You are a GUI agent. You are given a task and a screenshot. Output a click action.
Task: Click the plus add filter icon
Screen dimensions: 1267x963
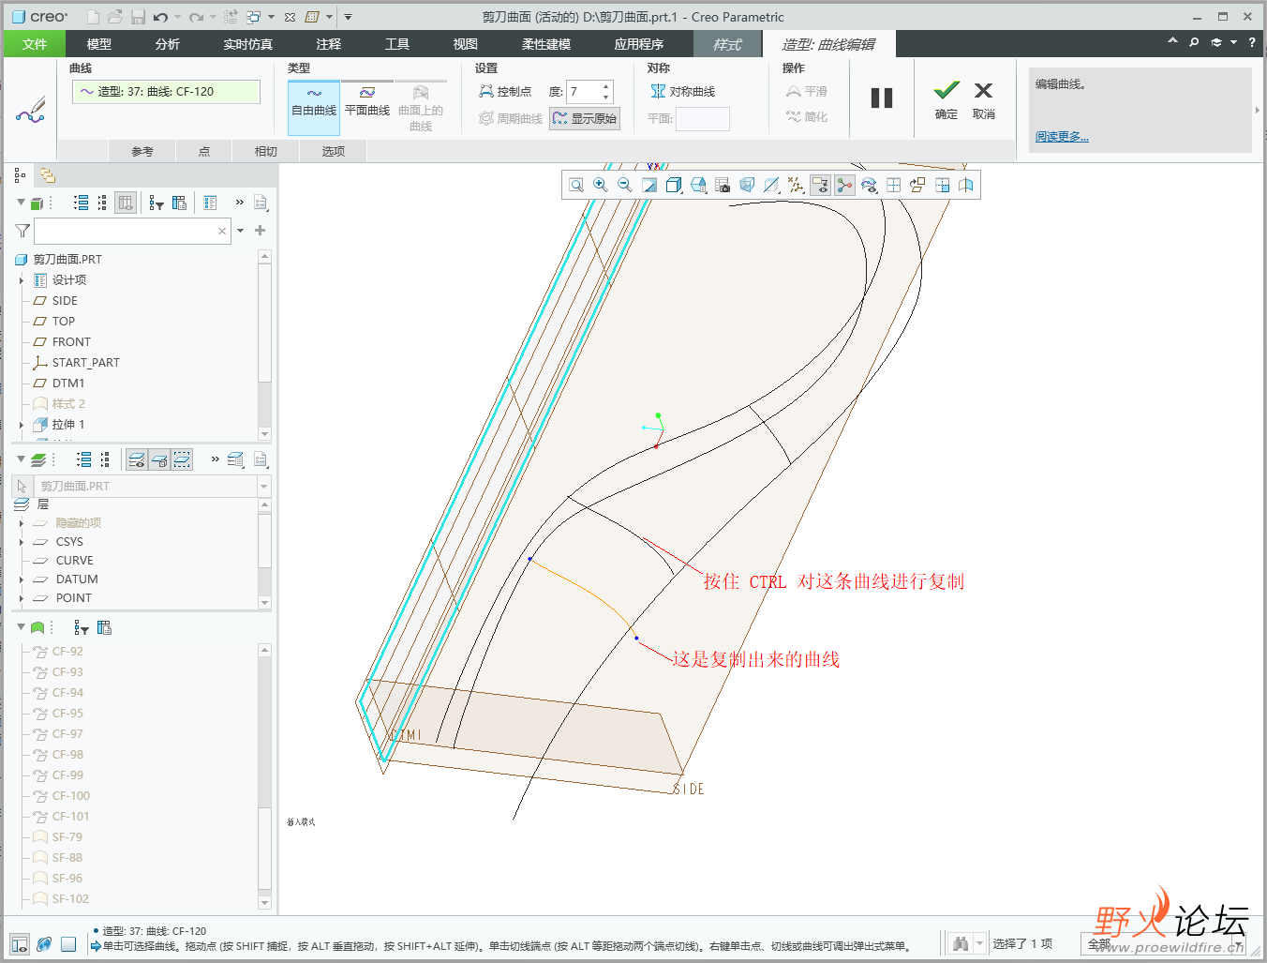coord(261,231)
